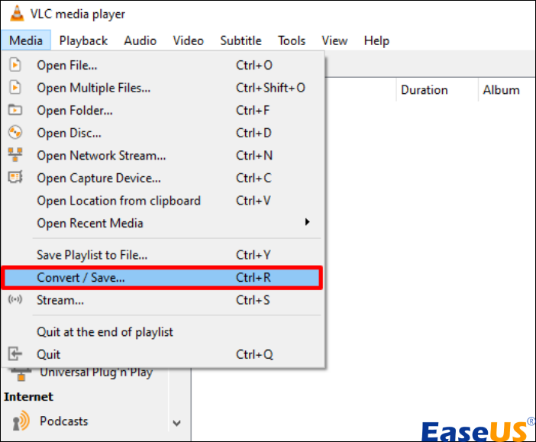Choose Save Playlist to File...
536x442 pixels.
[163, 255]
